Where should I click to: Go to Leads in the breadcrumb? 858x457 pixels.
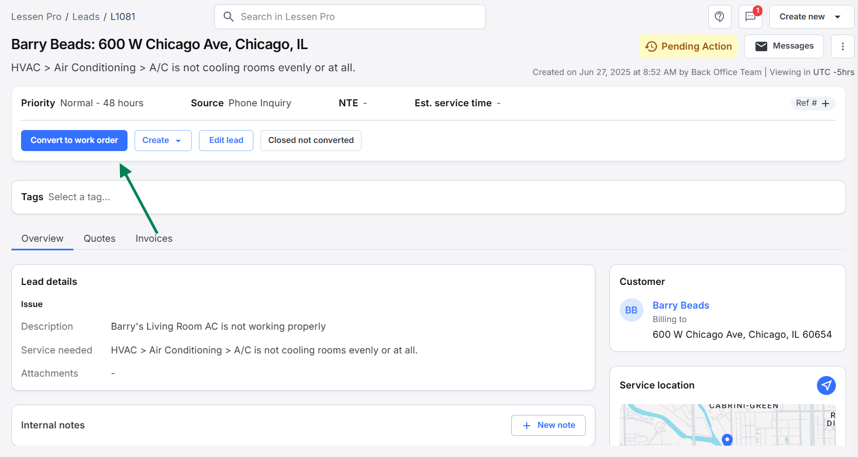pyautogui.click(x=86, y=17)
